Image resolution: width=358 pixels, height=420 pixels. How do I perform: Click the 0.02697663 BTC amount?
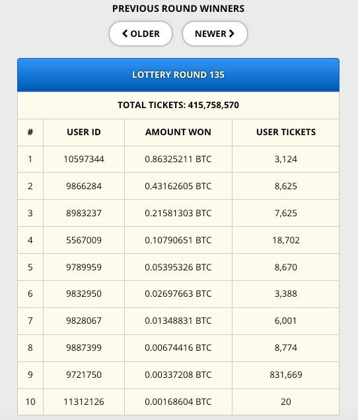coord(178,293)
